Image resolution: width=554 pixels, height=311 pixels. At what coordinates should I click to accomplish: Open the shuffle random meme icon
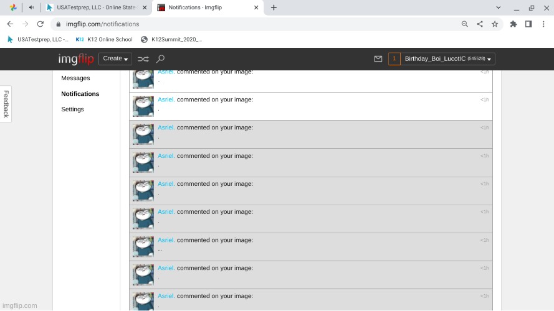[143, 59]
